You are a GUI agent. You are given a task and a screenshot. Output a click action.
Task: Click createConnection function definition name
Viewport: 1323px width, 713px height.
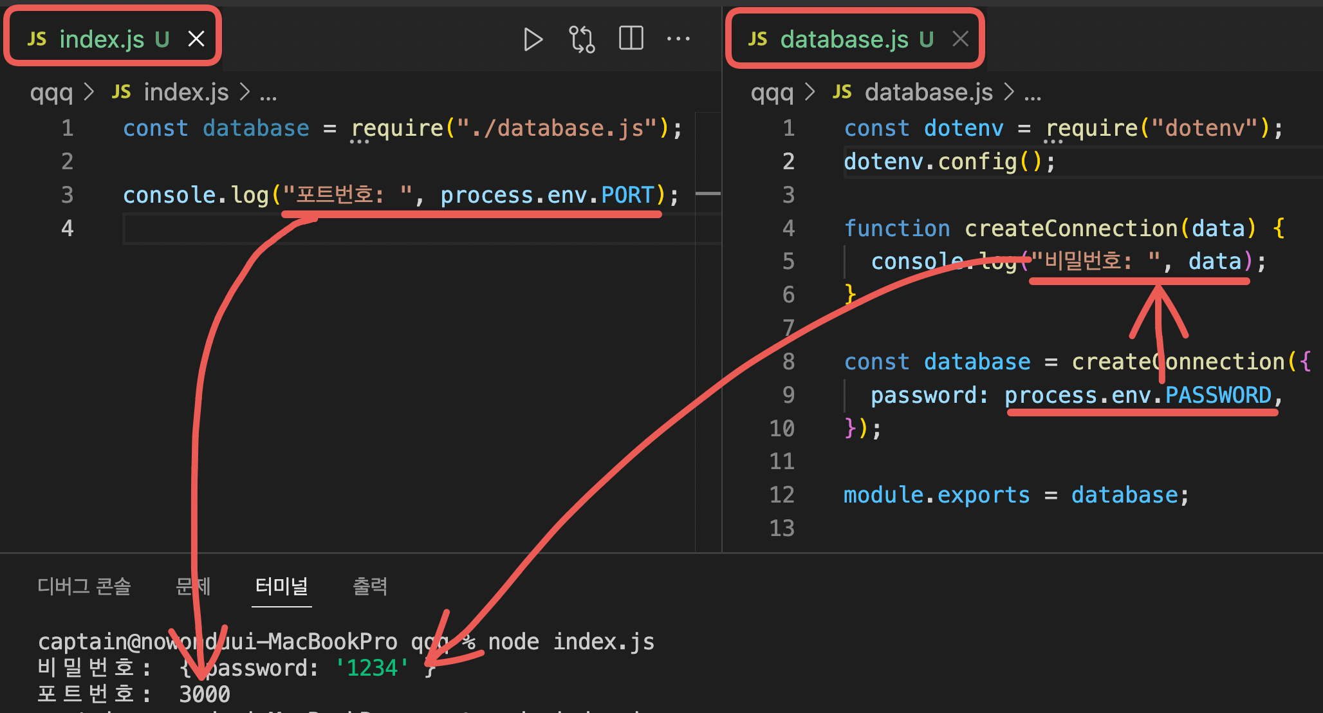pyautogui.click(x=1071, y=228)
